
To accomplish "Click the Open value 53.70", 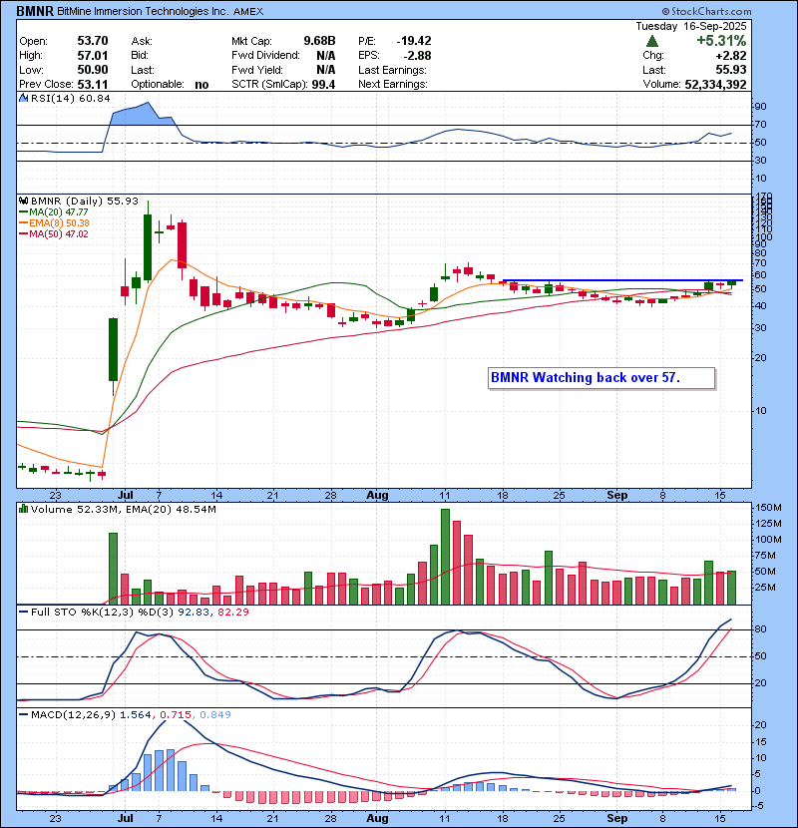I will coord(93,41).
